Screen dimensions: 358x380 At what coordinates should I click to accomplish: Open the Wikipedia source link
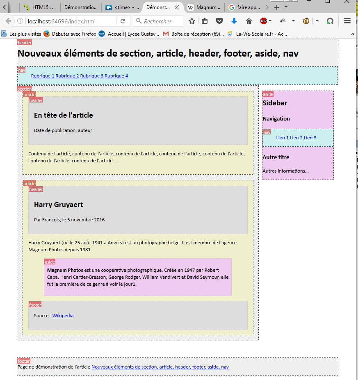63,316
